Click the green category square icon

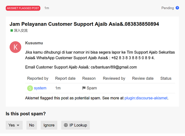12,30
